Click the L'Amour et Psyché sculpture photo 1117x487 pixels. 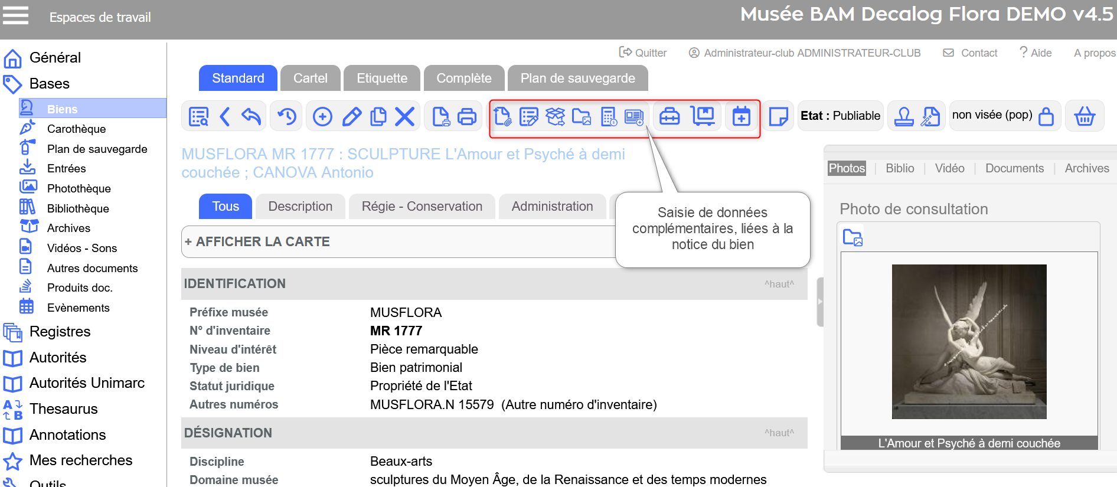click(x=969, y=342)
